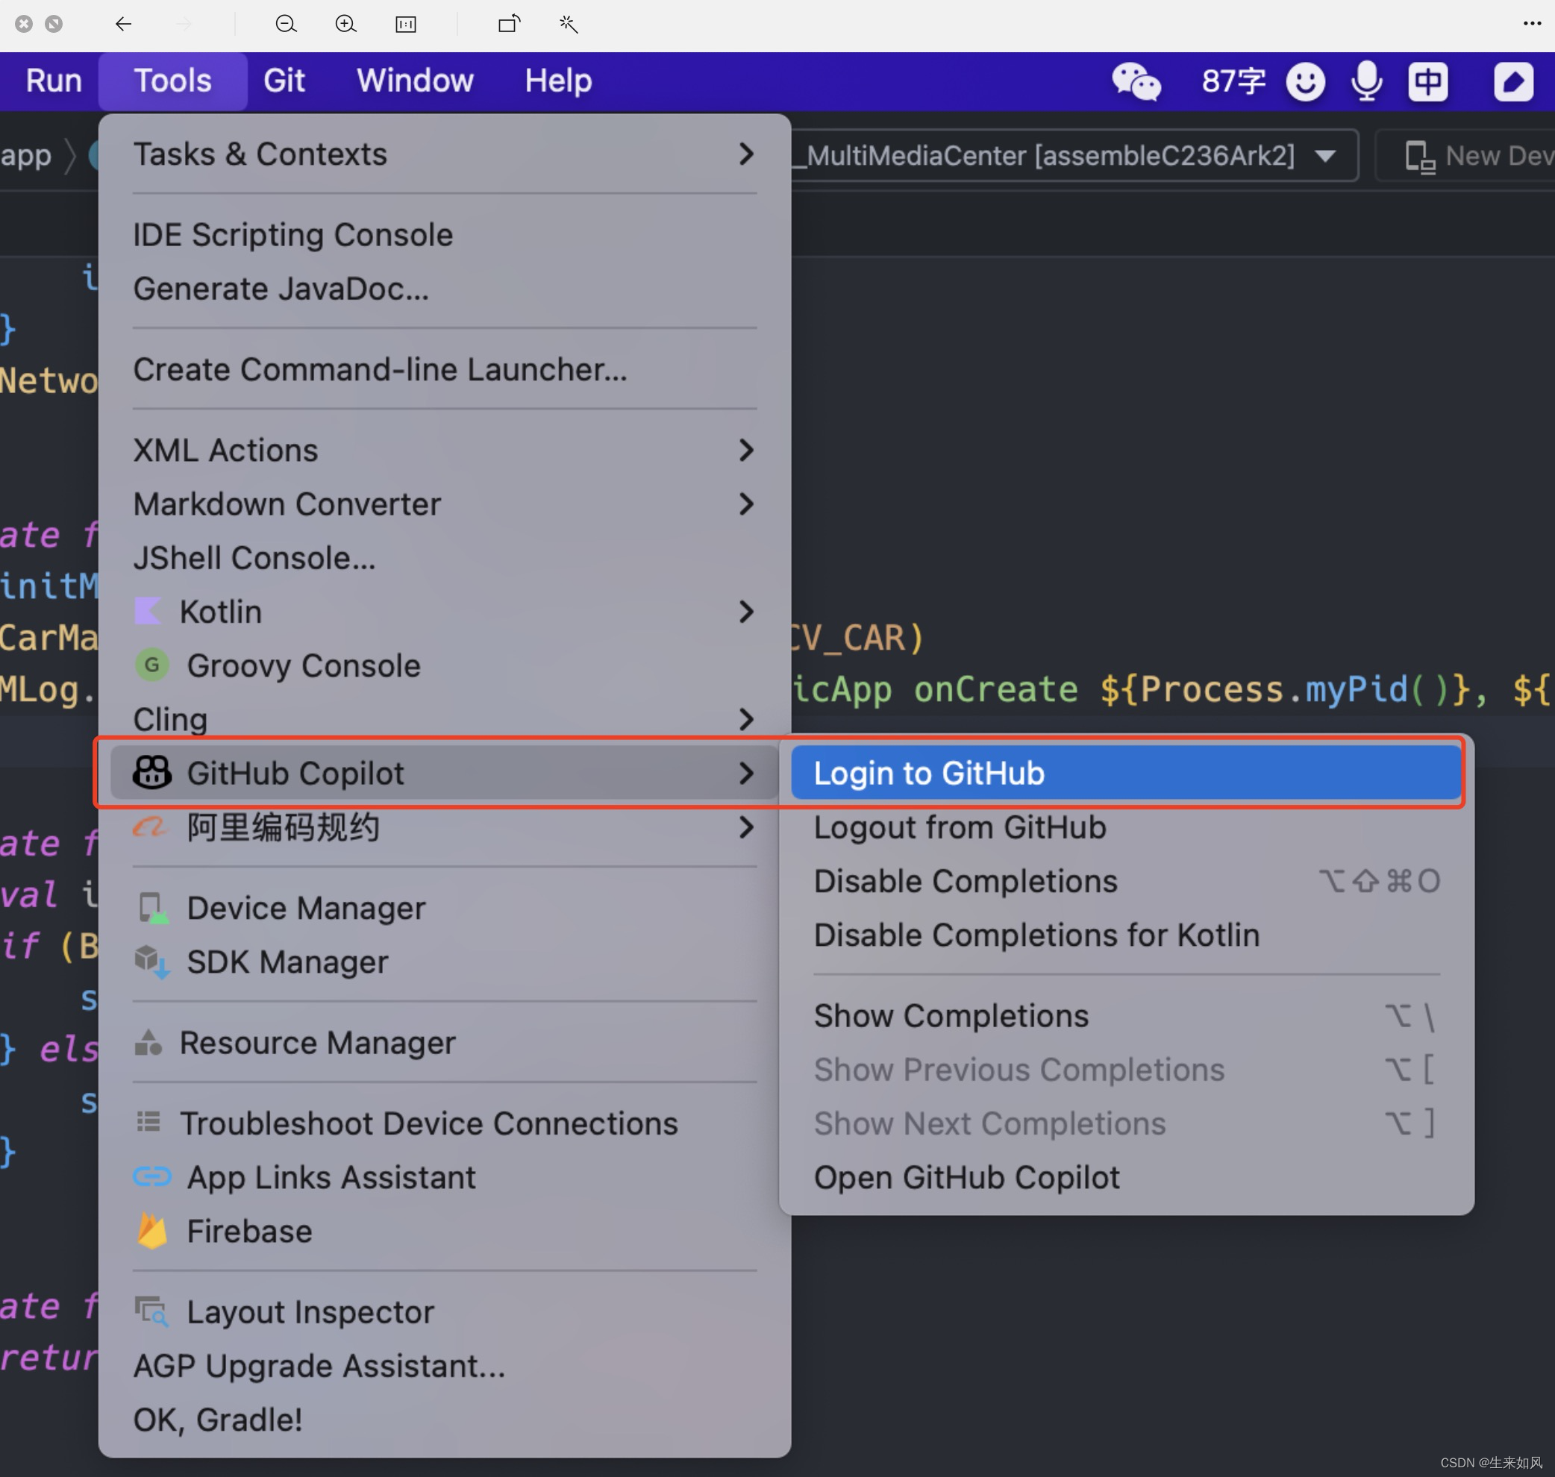1555x1477 pixels.
Task: Click the WeChat icon in menu bar
Action: click(1136, 81)
